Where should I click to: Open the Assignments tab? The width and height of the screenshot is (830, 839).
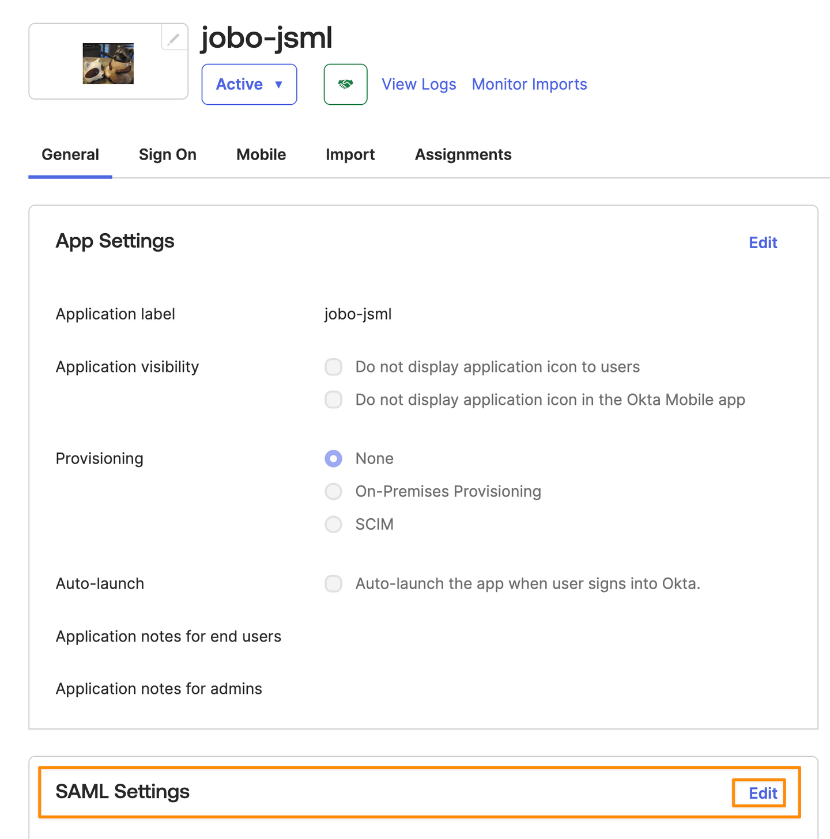463,154
